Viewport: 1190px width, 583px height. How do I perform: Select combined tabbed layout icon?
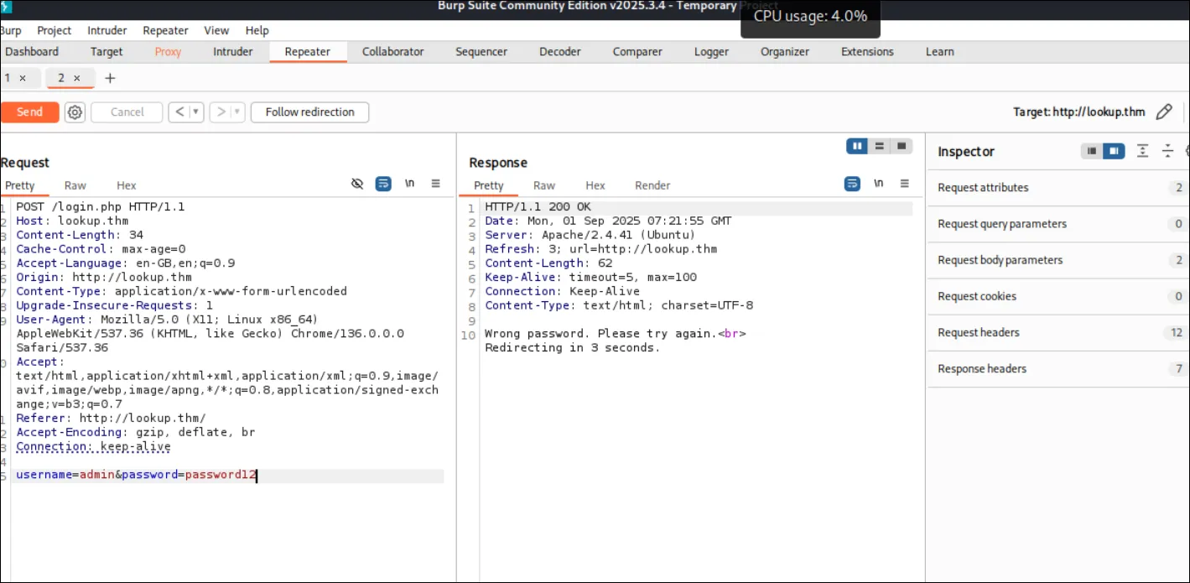(x=902, y=146)
